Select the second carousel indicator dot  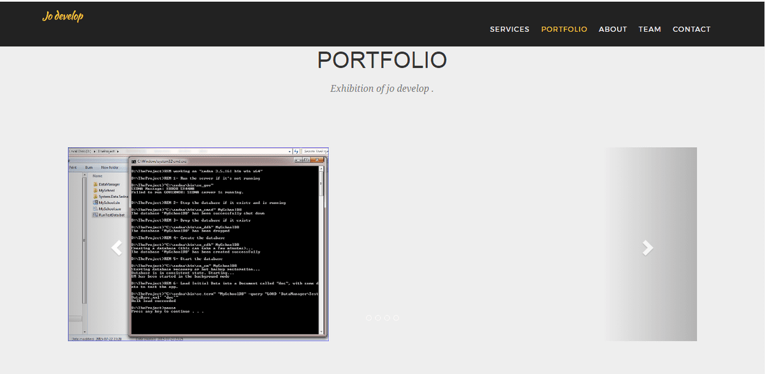[378, 317]
